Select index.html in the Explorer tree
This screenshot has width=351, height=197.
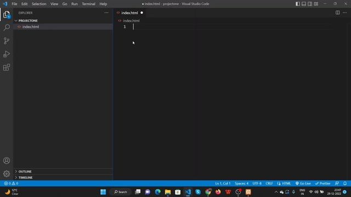[x=63, y=27]
